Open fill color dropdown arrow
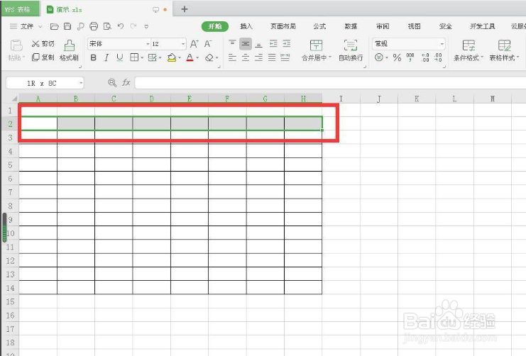The image size is (526, 356). [x=180, y=58]
